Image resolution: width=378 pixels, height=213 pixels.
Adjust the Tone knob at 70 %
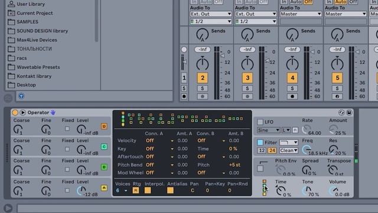(x=307, y=191)
